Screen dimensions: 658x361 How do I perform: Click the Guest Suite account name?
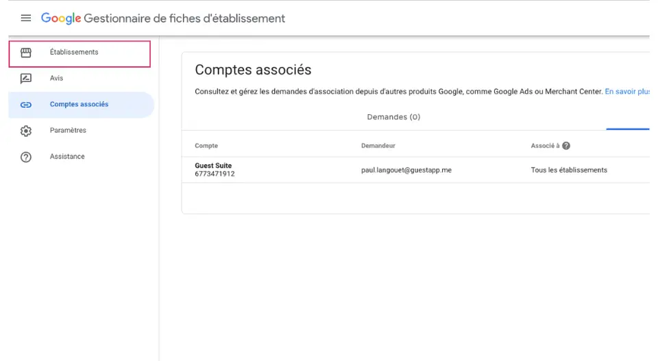point(213,165)
